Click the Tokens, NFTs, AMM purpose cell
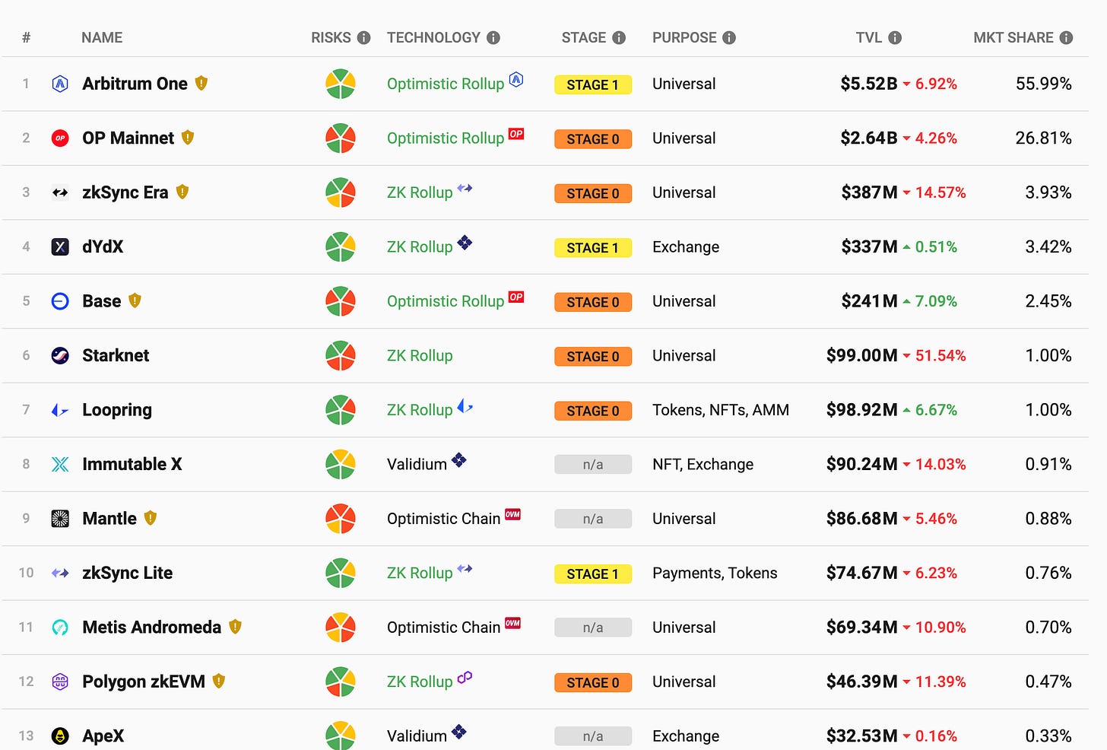The image size is (1107, 750). (x=721, y=410)
